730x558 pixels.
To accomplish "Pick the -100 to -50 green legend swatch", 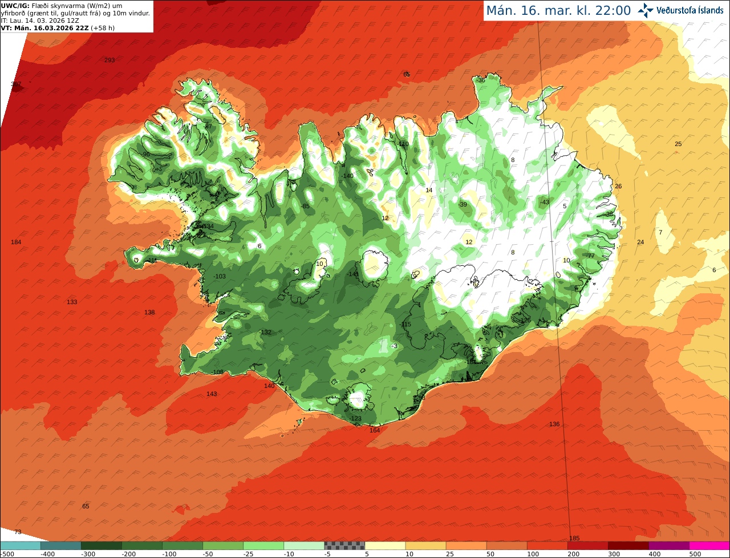I will pos(182,545).
